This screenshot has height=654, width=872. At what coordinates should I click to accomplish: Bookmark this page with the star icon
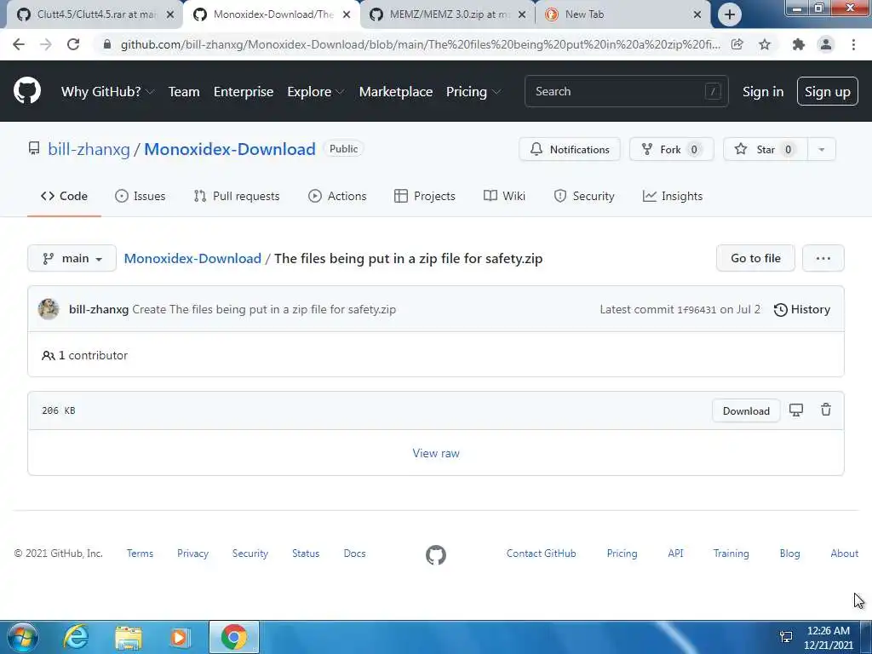[765, 44]
